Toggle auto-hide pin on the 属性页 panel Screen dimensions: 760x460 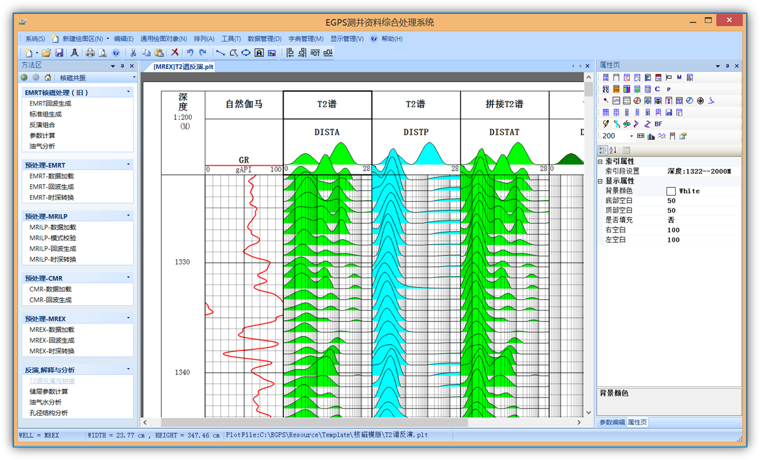(727, 66)
